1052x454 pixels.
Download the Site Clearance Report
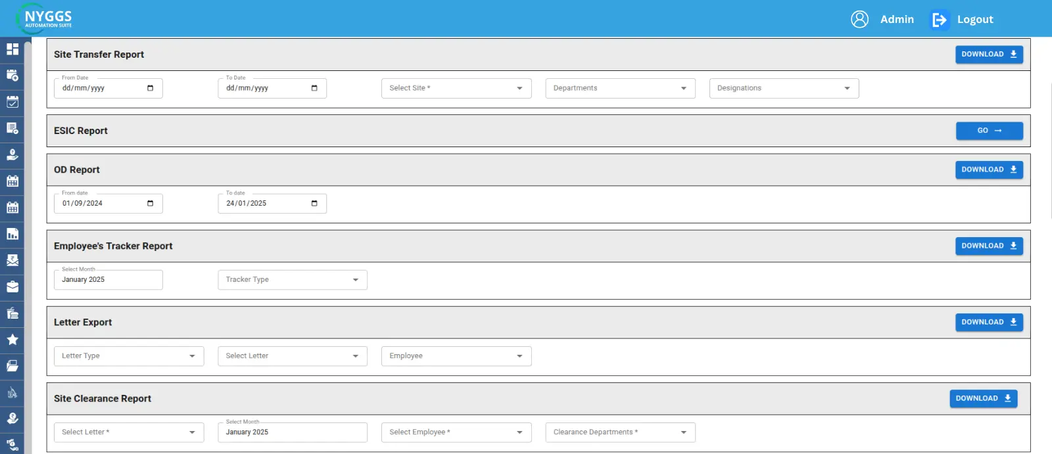point(983,398)
